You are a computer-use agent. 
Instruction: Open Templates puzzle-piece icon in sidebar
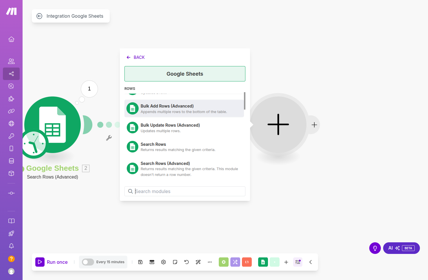(11, 99)
